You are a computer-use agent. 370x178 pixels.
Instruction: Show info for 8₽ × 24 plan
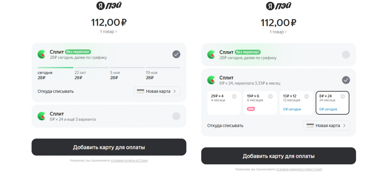343,96
